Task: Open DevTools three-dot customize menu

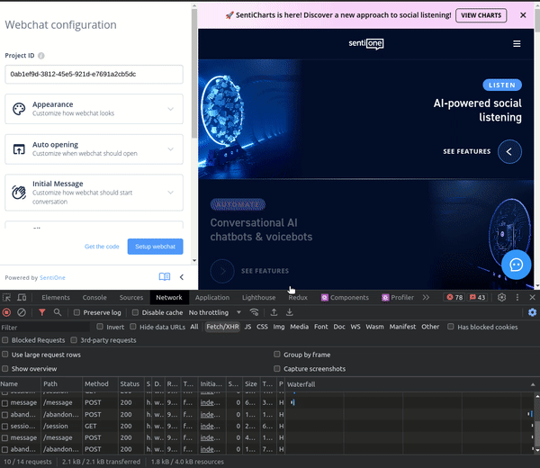Action: [x=517, y=297]
